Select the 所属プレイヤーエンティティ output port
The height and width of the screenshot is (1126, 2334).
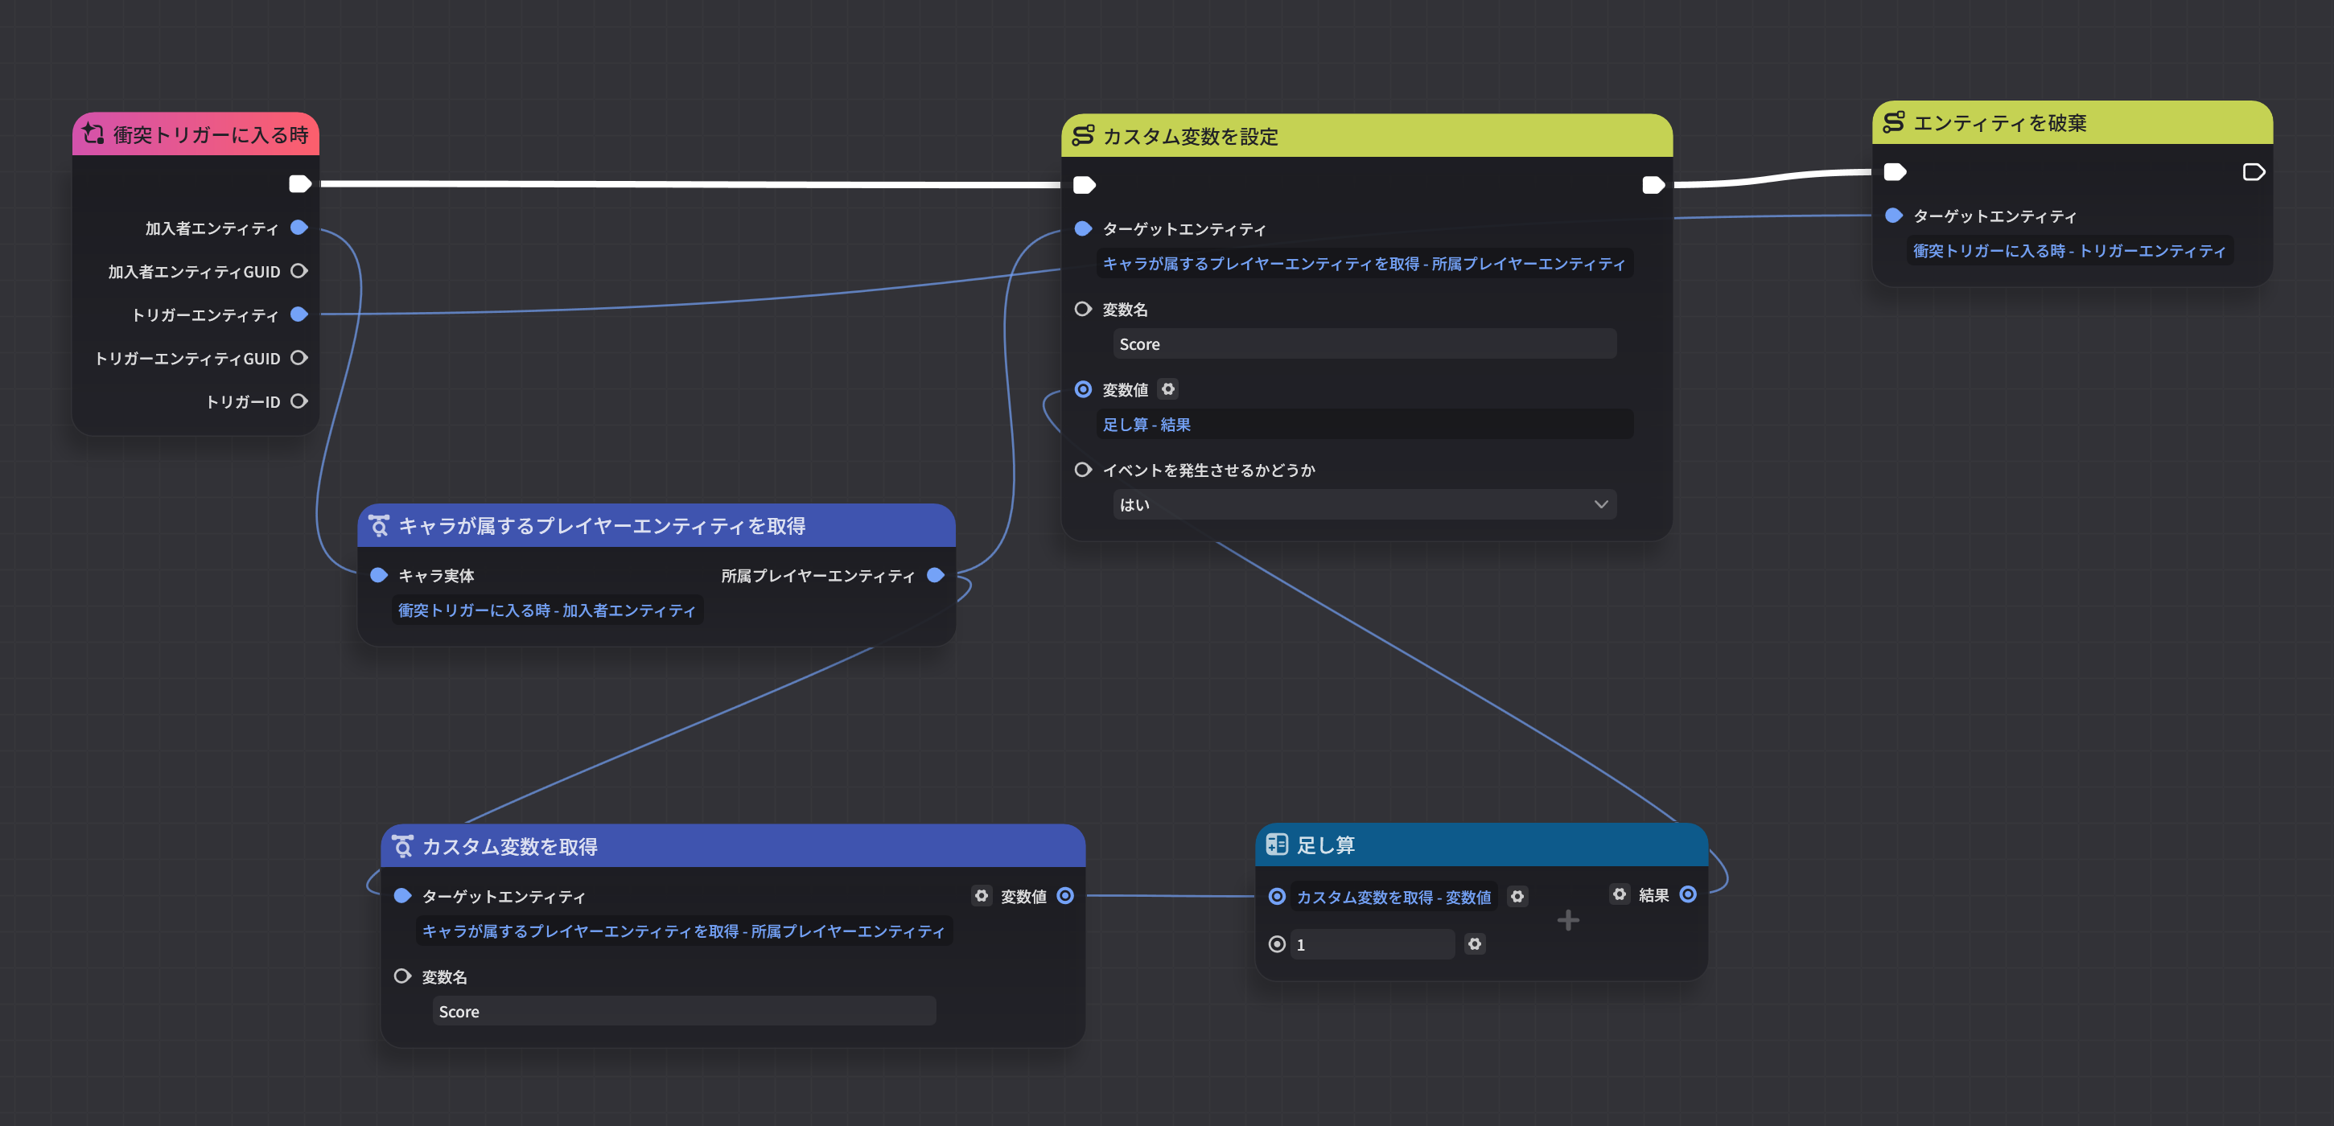point(936,574)
